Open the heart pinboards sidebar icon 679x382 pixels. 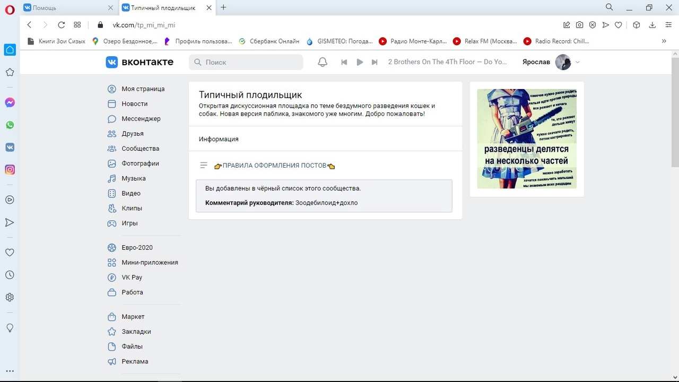click(10, 253)
